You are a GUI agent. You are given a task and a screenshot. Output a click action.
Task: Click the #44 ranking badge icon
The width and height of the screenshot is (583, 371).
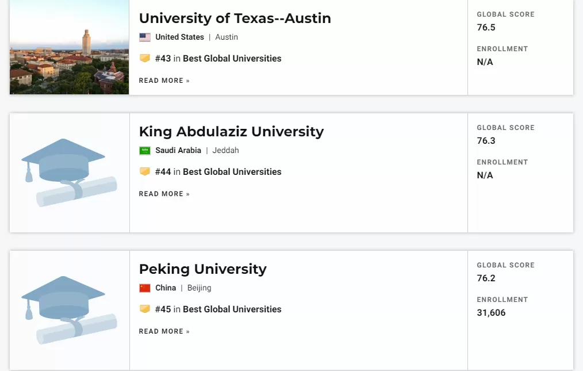coord(145,171)
